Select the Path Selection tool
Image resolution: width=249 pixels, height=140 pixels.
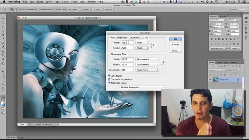(3, 84)
